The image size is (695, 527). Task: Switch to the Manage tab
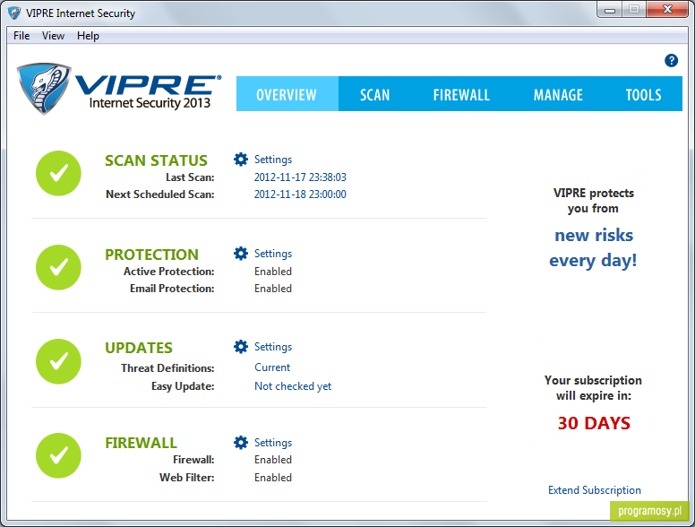coord(558,94)
